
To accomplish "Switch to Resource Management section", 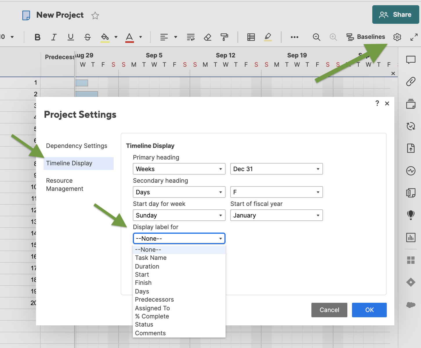I will pyautogui.click(x=64, y=184).
